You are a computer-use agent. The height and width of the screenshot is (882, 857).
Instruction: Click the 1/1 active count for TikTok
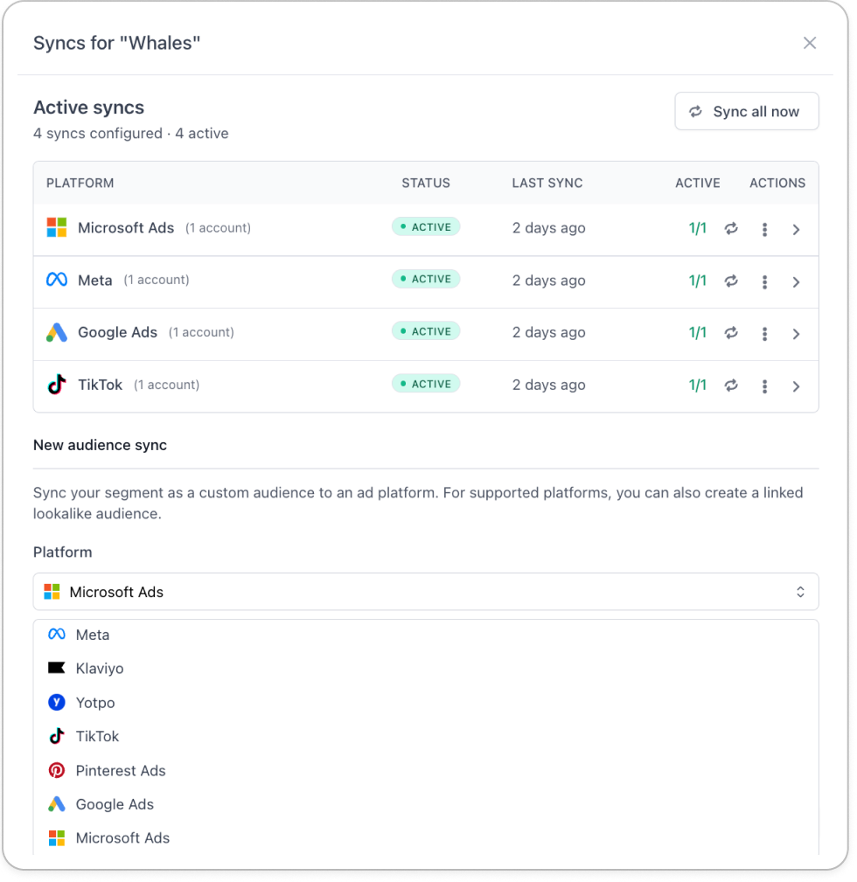pos(697,385)
